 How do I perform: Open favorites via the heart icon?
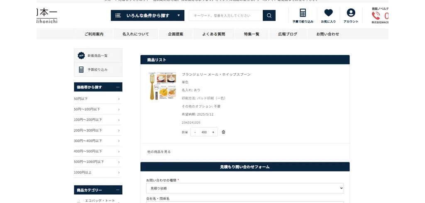click(x=328, y=13)
